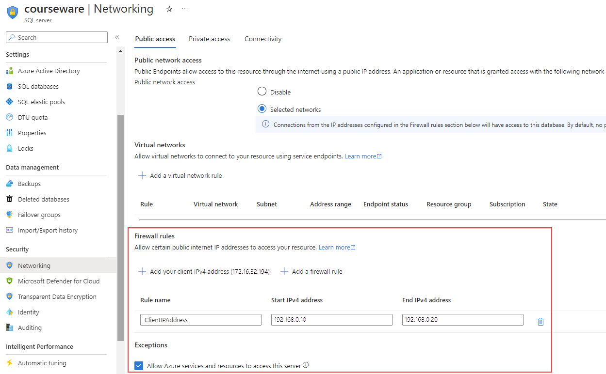Click the DTU quota icon
This screenshot has width=606, height=374.
[x=9, y=117]
